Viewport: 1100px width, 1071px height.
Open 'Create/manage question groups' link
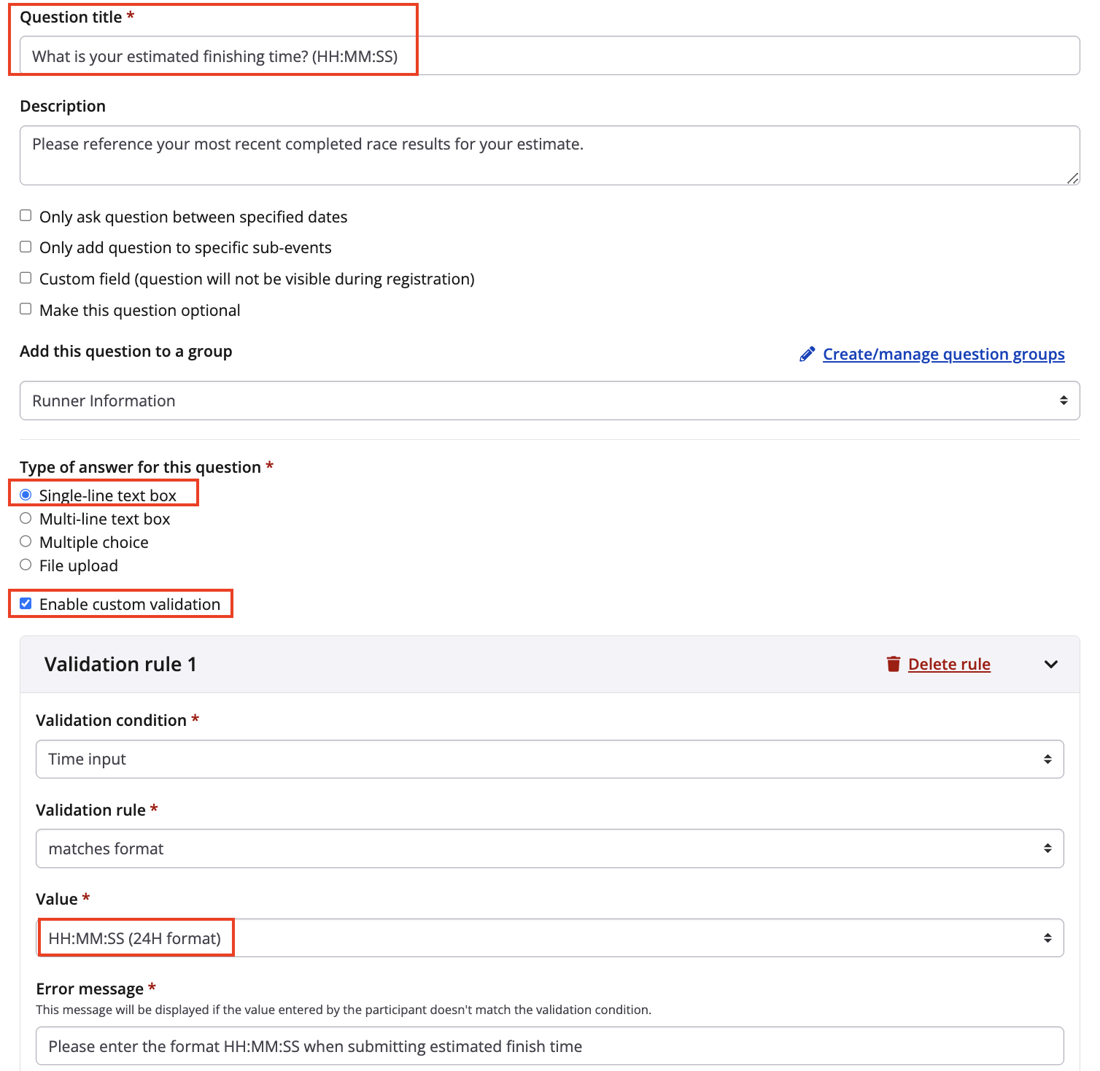[x=943, y=355]
